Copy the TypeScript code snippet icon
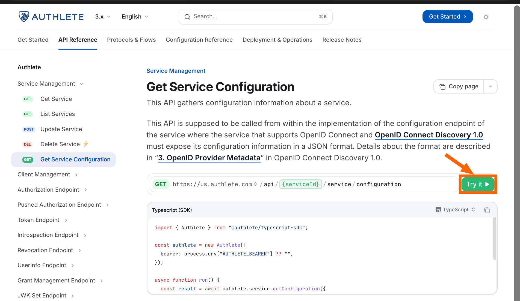 tap(487, 210)
